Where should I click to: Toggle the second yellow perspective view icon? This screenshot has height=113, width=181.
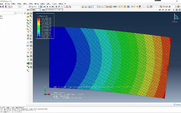[x=85, y=7]
